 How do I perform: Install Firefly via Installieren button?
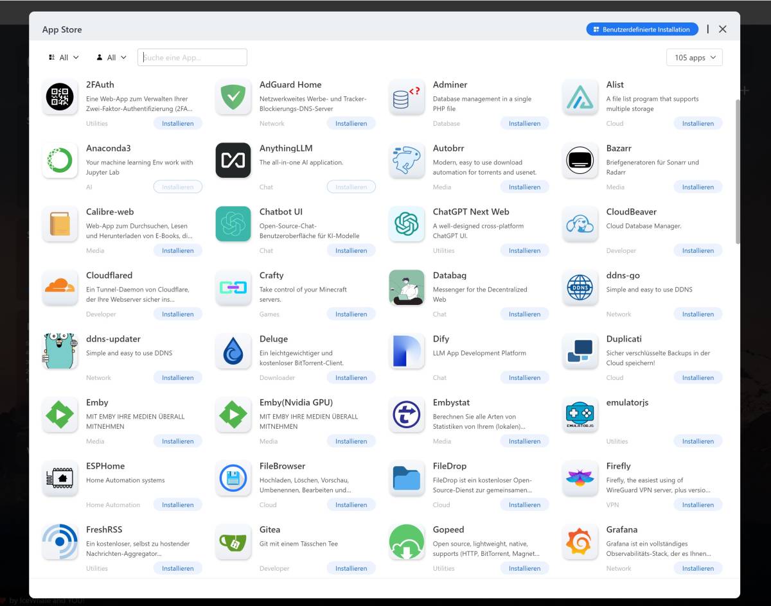point(698,505)
